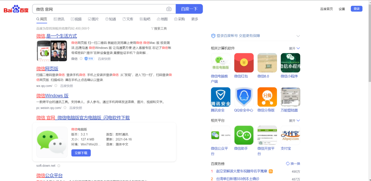Switch to the 网页 tab
This screenshot has height=181, width=371.
pyautogui.click(x=42, y=19)
